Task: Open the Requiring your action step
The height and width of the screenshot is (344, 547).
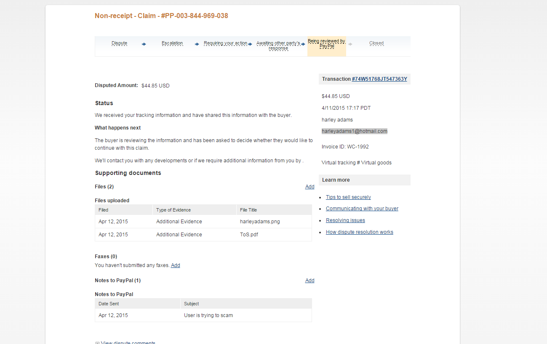Action: [225, 43]
